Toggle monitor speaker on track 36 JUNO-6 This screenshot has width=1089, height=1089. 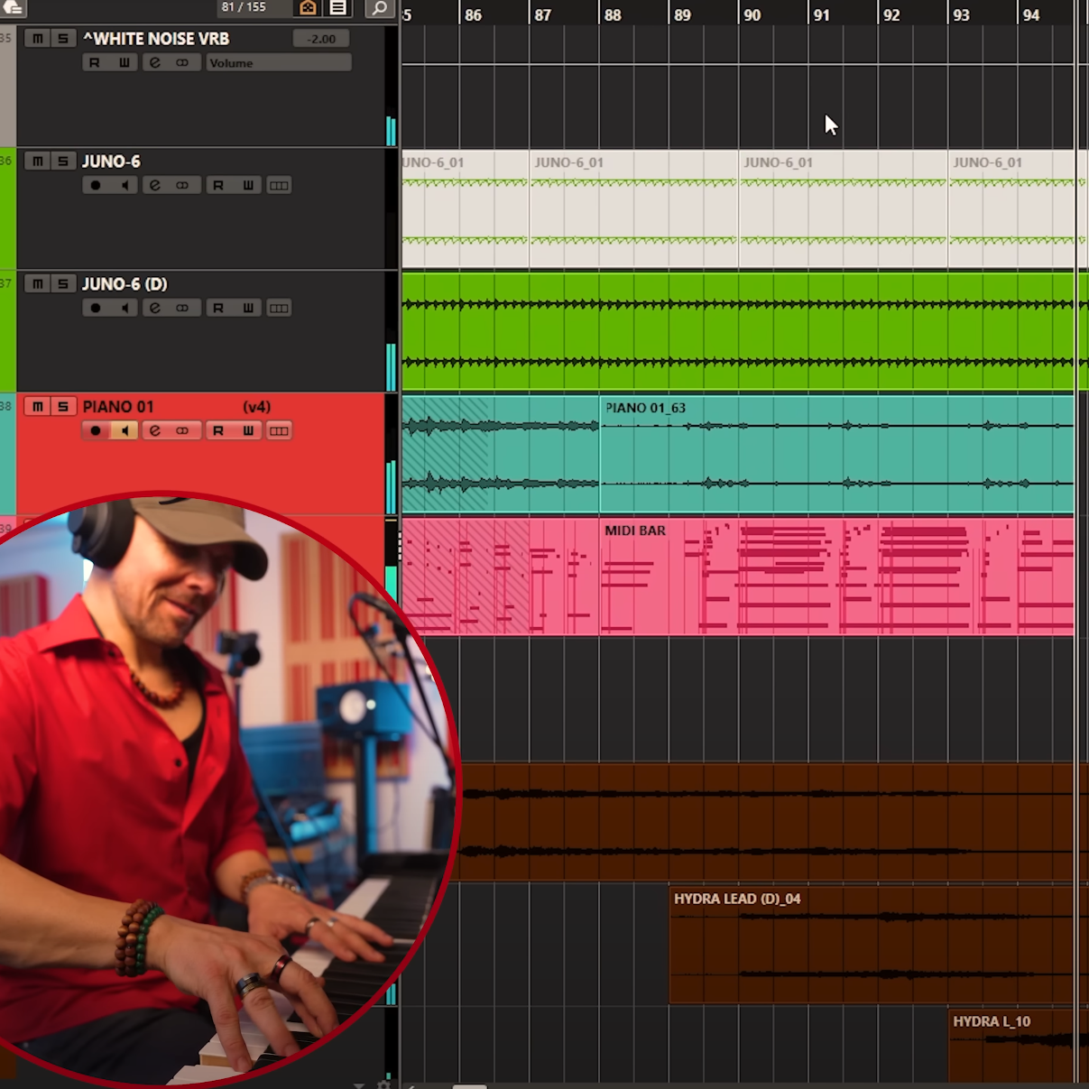(125, 186)
